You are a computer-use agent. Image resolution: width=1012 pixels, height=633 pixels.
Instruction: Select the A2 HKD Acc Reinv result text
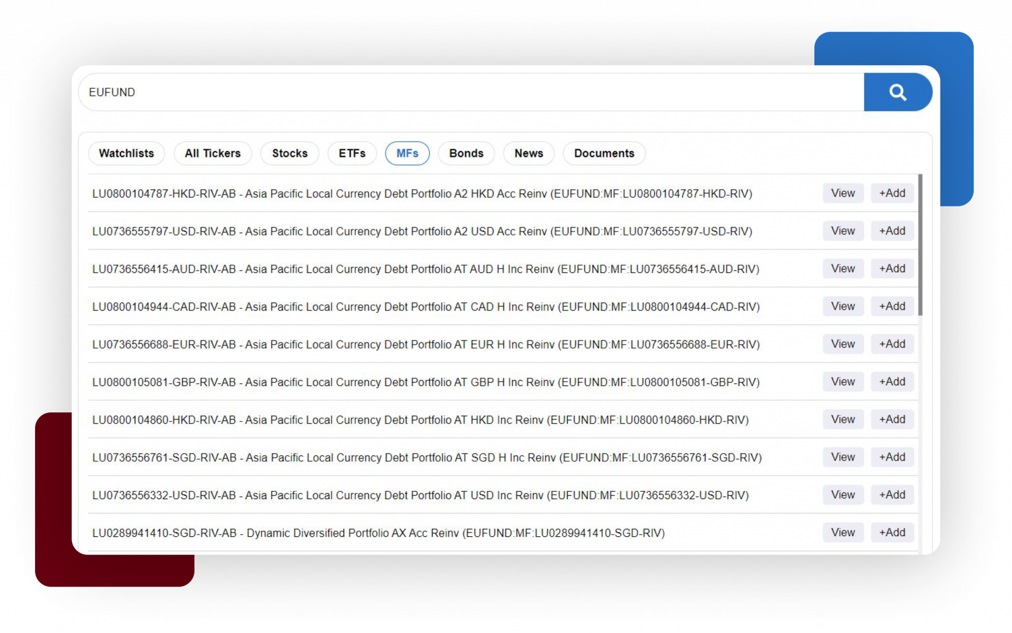422,194
